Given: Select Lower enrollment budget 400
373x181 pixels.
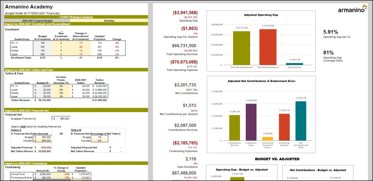Looking at the screenshot, I should tap(42, 47).
